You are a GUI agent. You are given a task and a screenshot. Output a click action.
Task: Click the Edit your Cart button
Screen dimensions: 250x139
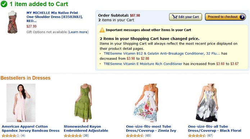pyautogui.click(x=185, y=17)
